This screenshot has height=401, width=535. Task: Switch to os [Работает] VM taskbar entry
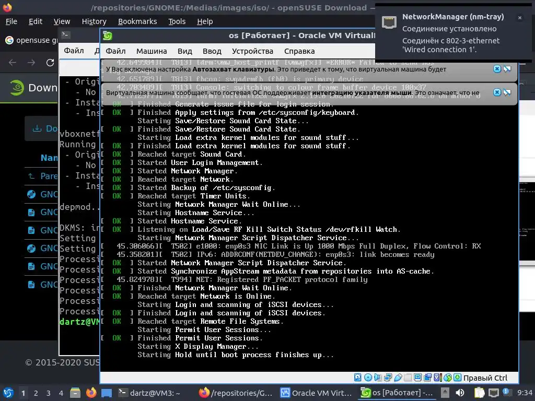point(397,393)
